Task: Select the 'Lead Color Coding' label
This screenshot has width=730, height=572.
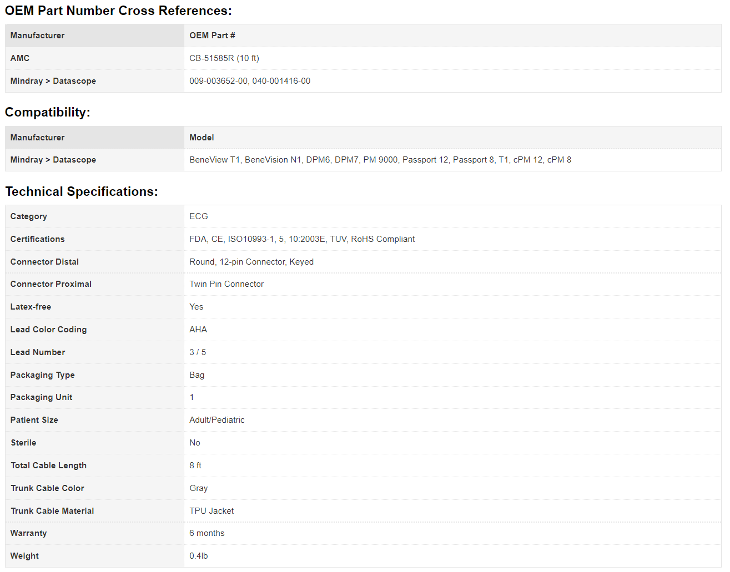Action: point(49,330)
